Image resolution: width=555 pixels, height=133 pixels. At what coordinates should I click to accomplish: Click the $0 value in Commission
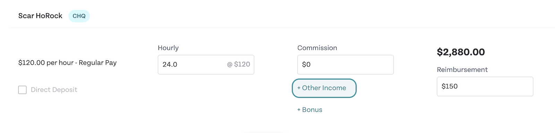pos(306,64)
